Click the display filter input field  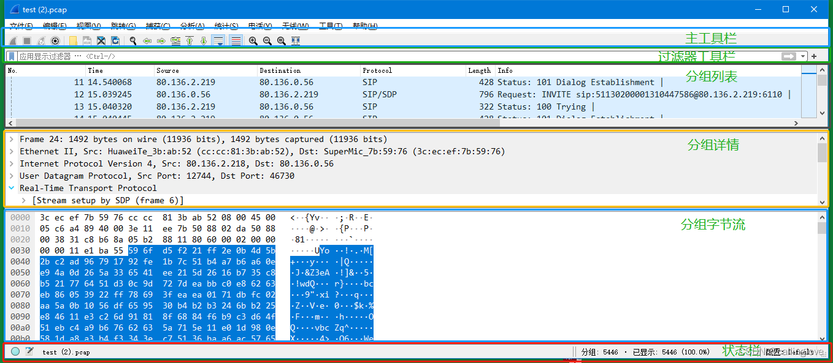click(x=399, y=56)
